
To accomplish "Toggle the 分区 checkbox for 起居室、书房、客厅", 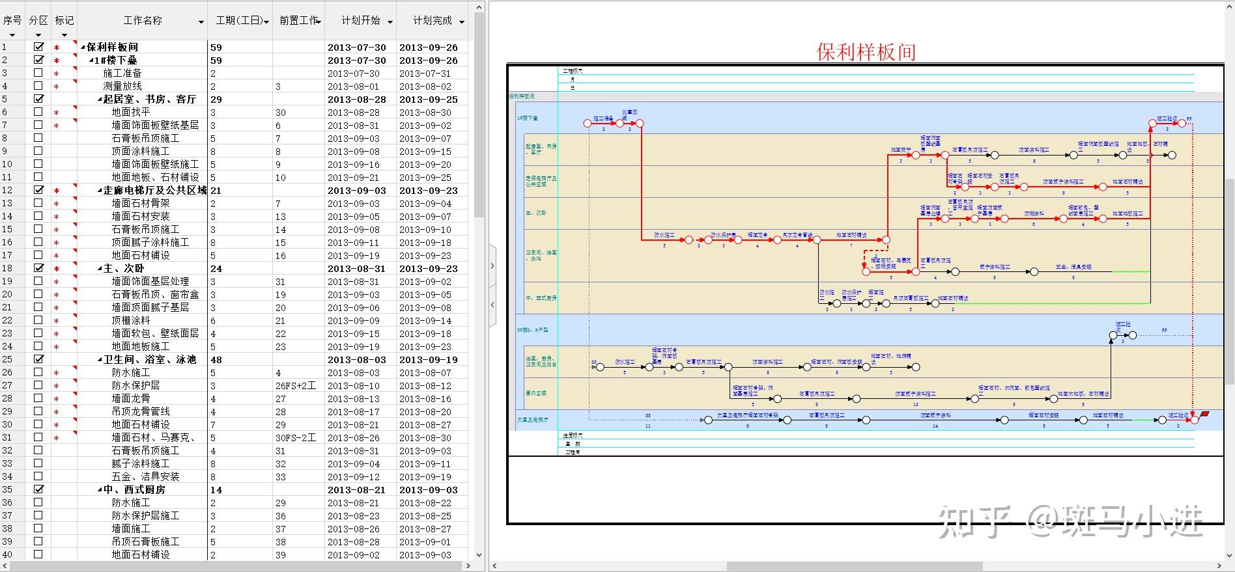I will (38, 99).
